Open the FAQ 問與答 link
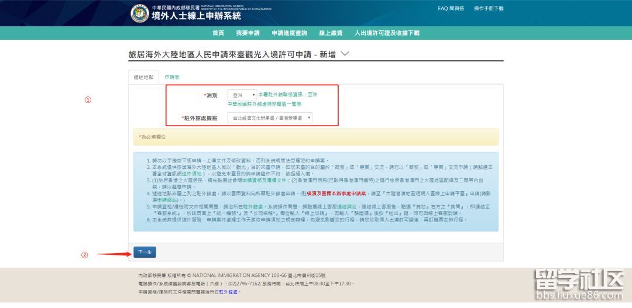The height and width of the screenshot is (308, 632). (451, 9)
